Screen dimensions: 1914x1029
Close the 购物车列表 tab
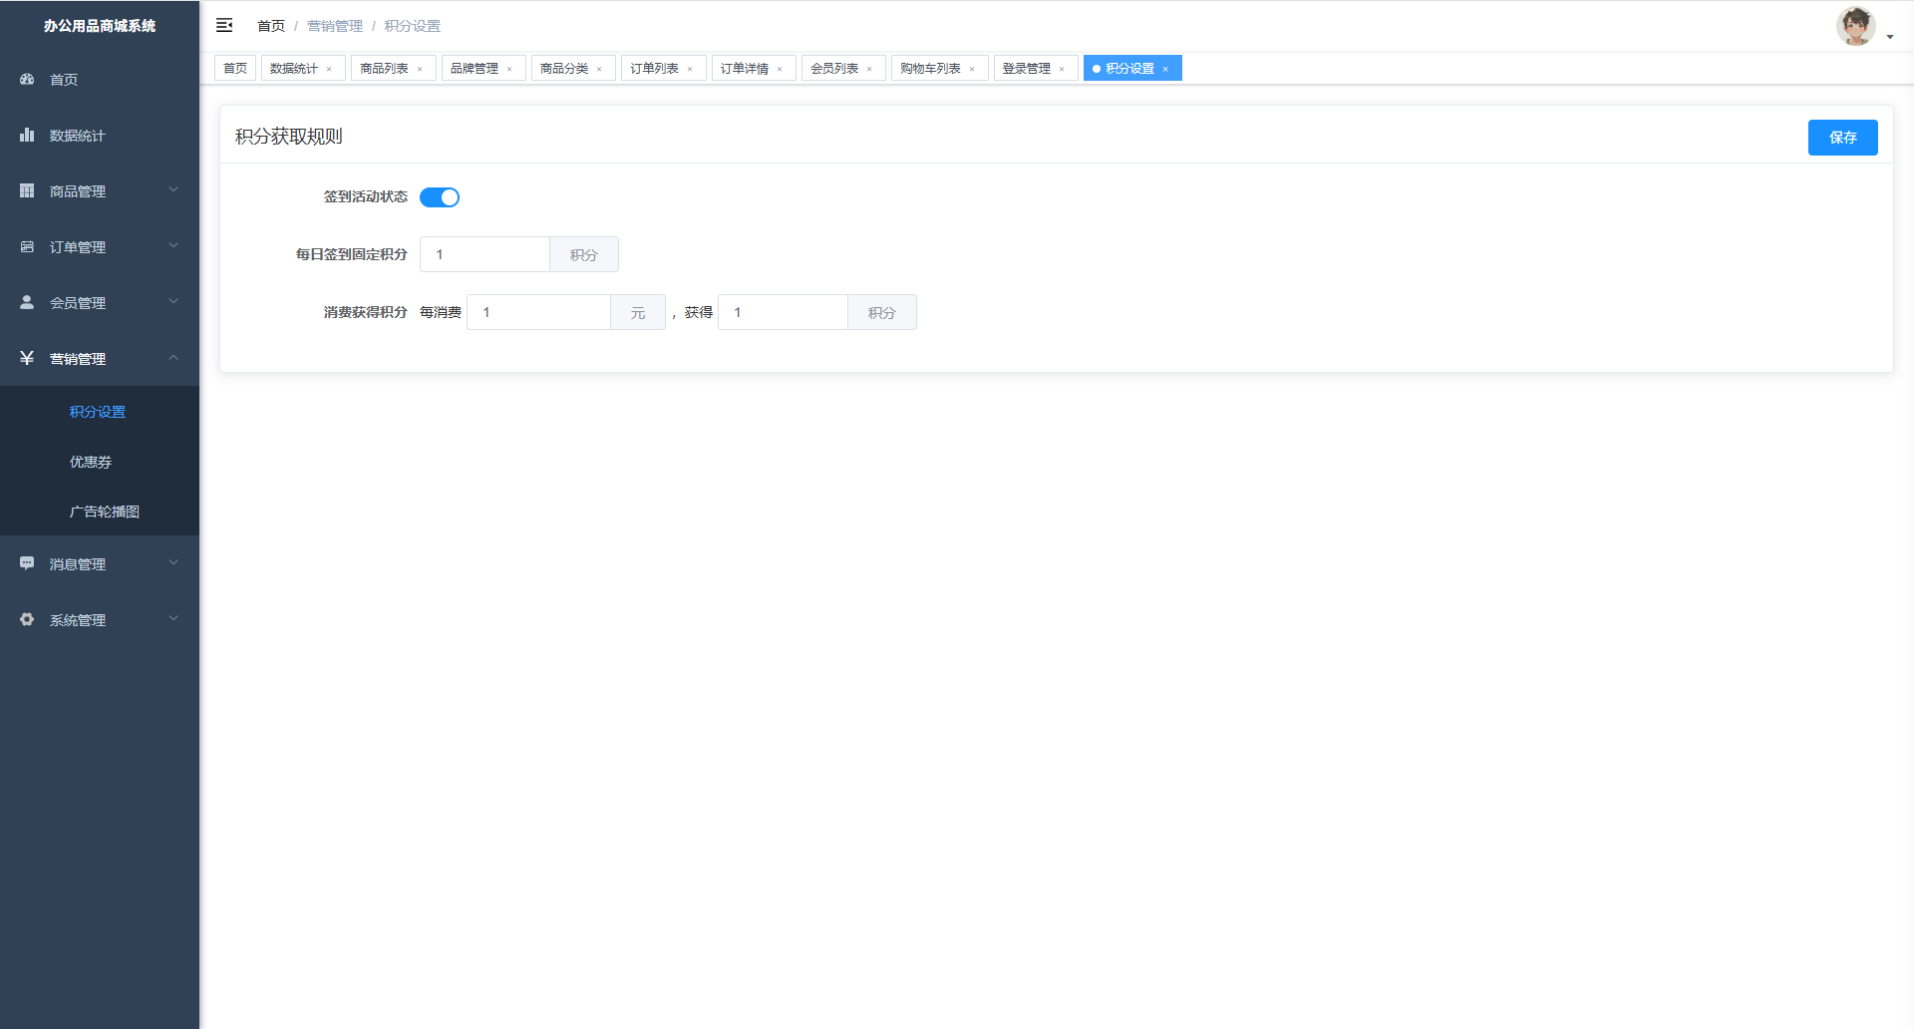(972, 69)
